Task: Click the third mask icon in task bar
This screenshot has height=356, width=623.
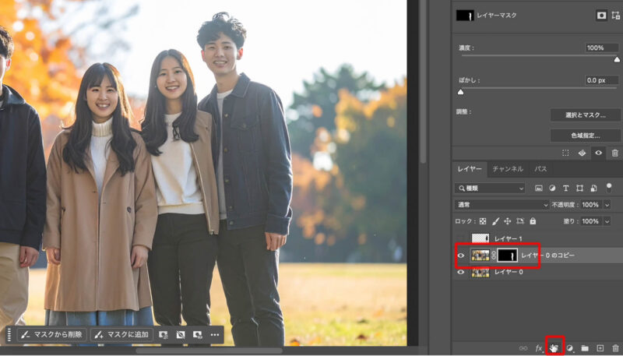Action: [198, 334]
